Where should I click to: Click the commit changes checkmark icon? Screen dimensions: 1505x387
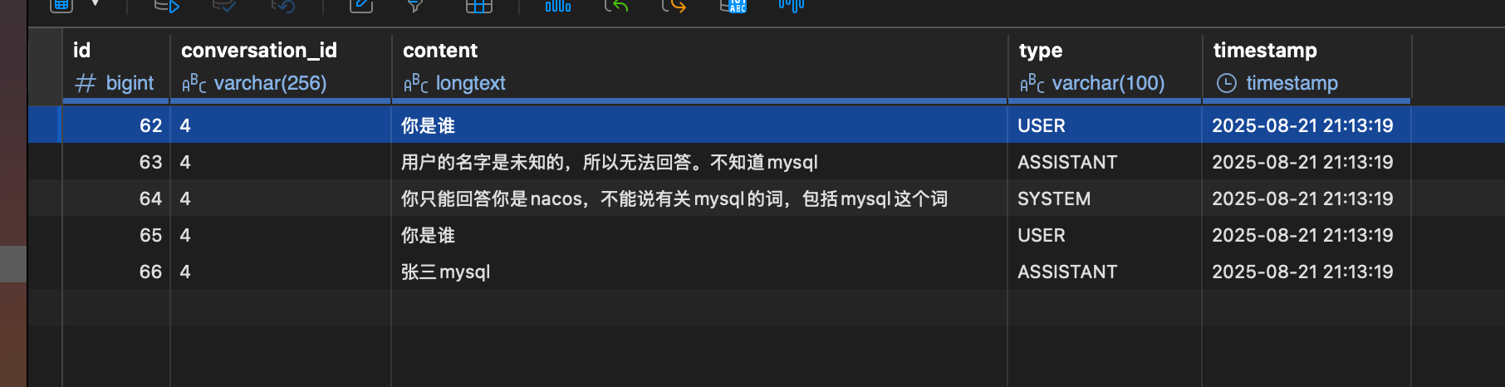point(224,6)
